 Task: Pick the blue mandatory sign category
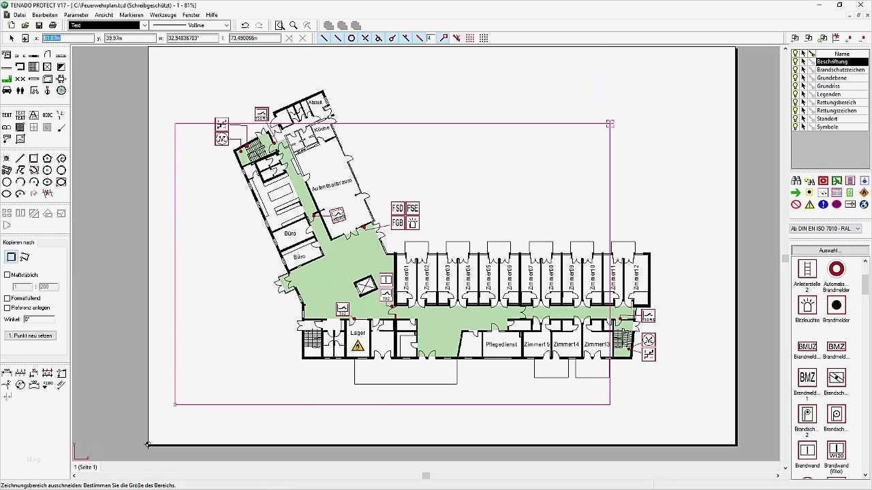pyautogui.click(x=823, y=204)
